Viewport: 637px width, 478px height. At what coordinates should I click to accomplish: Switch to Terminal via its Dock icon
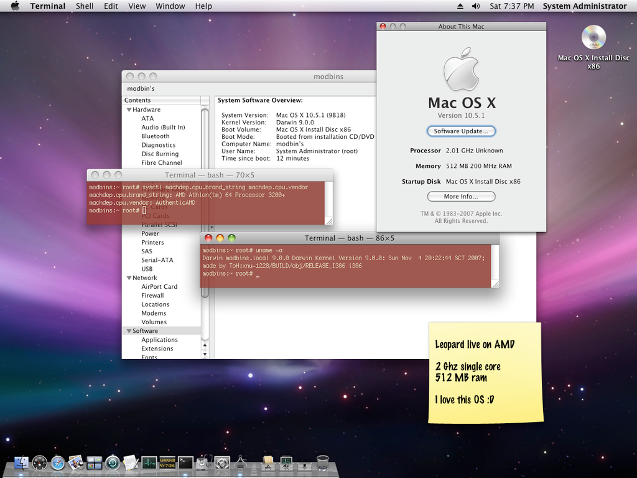(185, 463)
